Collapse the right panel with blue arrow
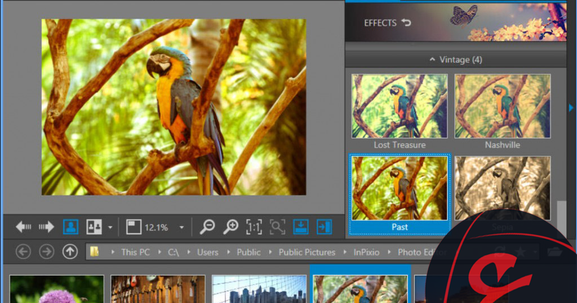Image resolution: width=577 pixels, height=303 pixels. (x=571, y=108)
